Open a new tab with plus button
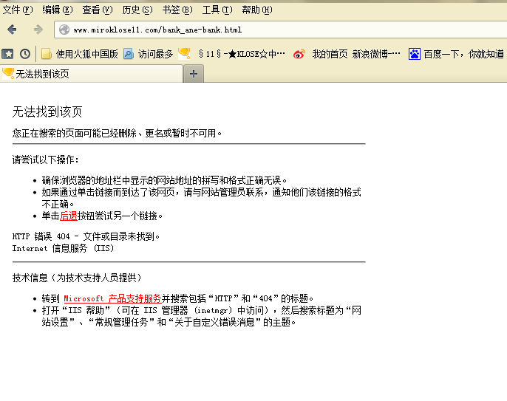Viewport: 507px width, 401px height. click(x=194, y=74)
